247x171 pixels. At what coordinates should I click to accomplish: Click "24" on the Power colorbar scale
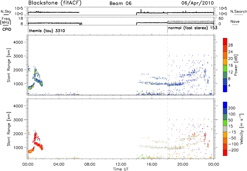tap(230, 52)
